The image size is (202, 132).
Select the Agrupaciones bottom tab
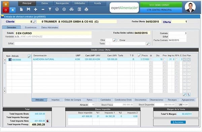188,100
